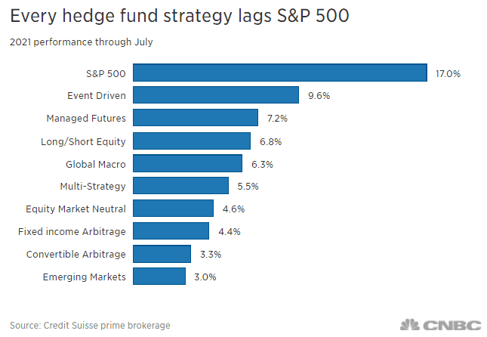Click the Managed Futures bar
The width and height of the screenshot is (487, 337).
(196, 118)
